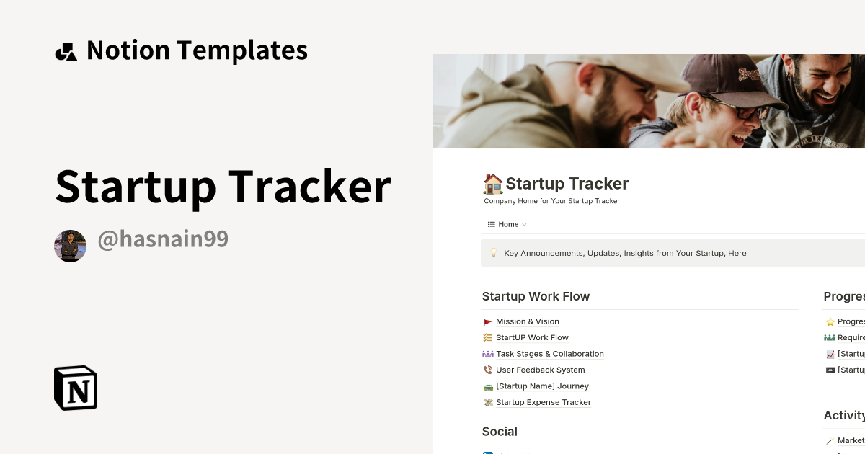Image resolution: width=865 pixels, height=454 pixels.
Task: Switch to the Home view tab
Action: tap(508, 224)
